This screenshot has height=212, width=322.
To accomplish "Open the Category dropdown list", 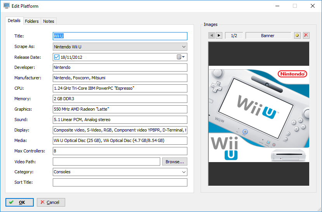I will (184, 172).
